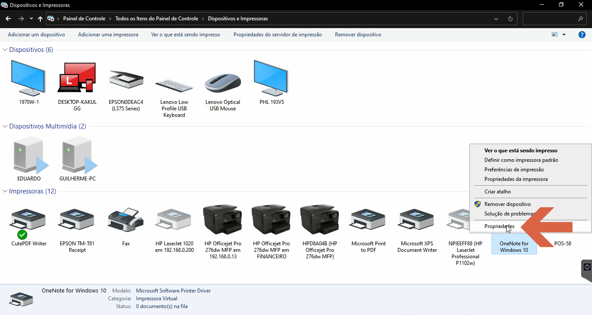Select the Microsoft Print to PDF icon
Viewport: 592px width, 315px height.
click(368, 220)
